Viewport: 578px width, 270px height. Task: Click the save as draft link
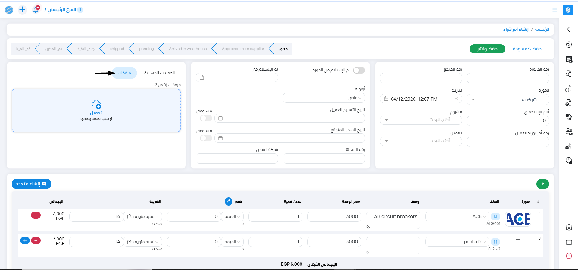[527, 49]
